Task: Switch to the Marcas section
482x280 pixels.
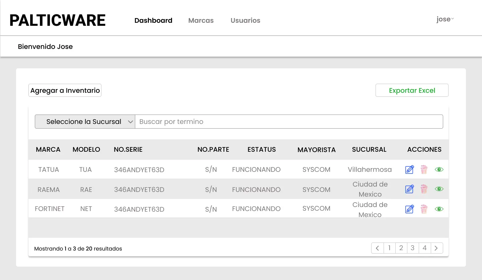Action: click(201, 20)
